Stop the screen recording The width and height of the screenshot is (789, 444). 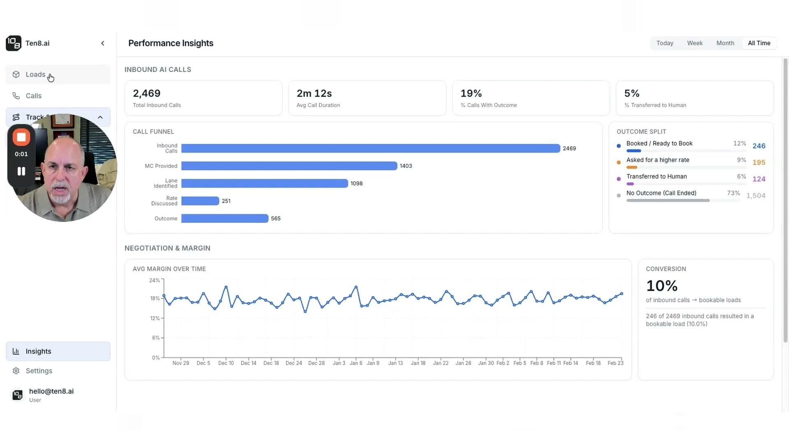pyautogui.click(x=21, y=137)
